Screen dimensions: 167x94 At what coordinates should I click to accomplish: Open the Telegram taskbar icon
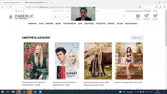coord(29,92)
